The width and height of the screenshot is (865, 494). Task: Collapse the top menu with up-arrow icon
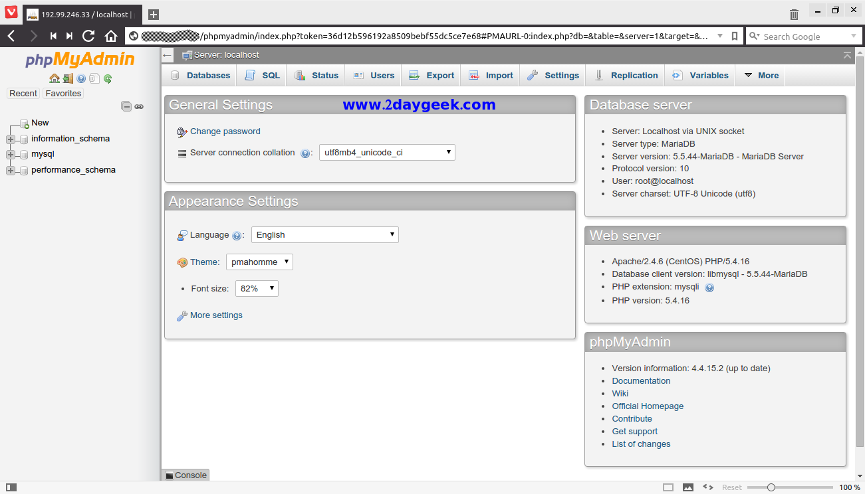(847, 55)
